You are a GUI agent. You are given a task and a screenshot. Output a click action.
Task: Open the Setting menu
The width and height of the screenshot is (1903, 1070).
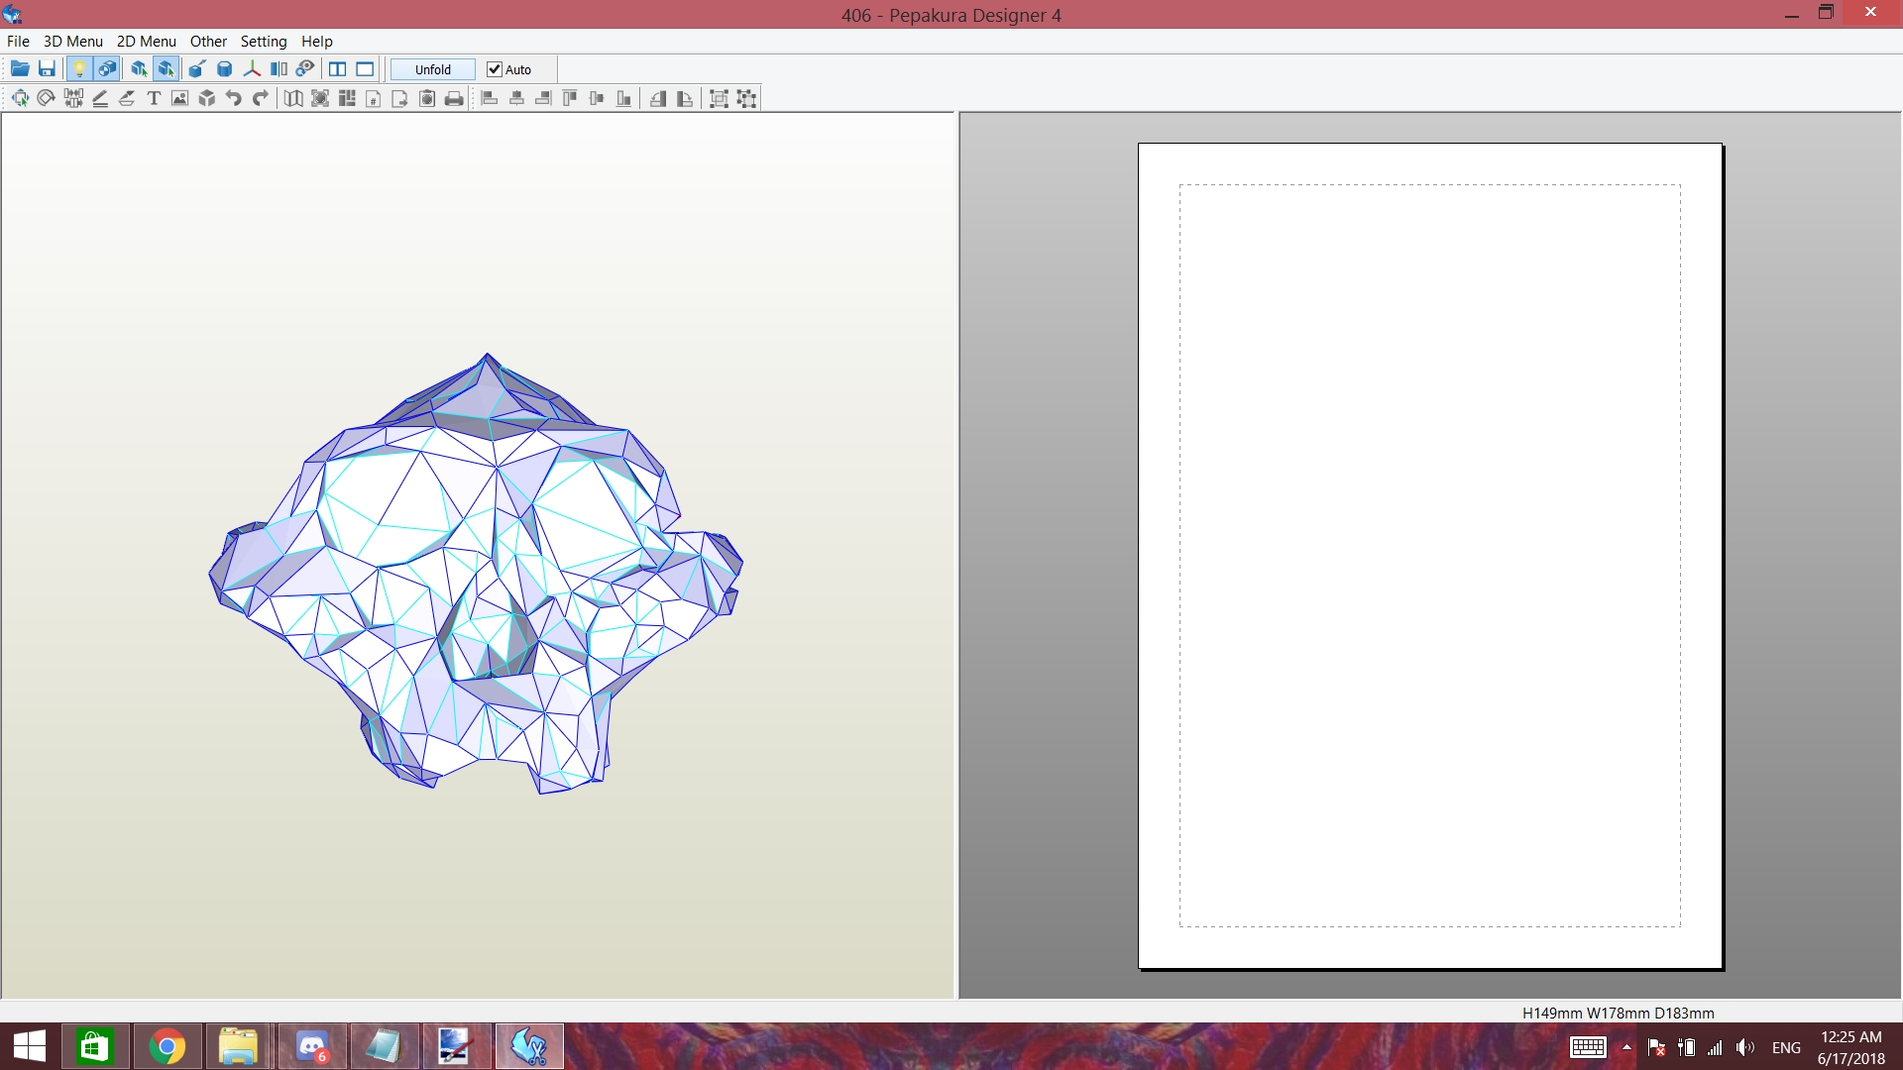264,41
